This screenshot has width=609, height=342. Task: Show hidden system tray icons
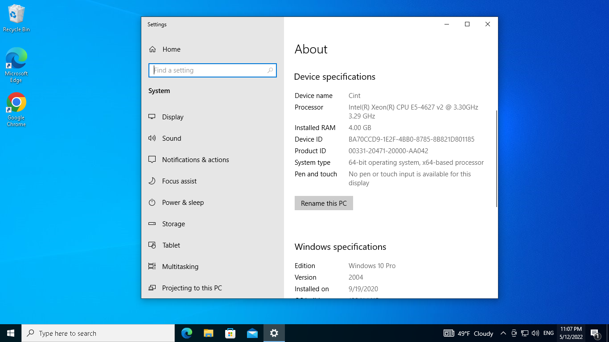coord(503,333)
